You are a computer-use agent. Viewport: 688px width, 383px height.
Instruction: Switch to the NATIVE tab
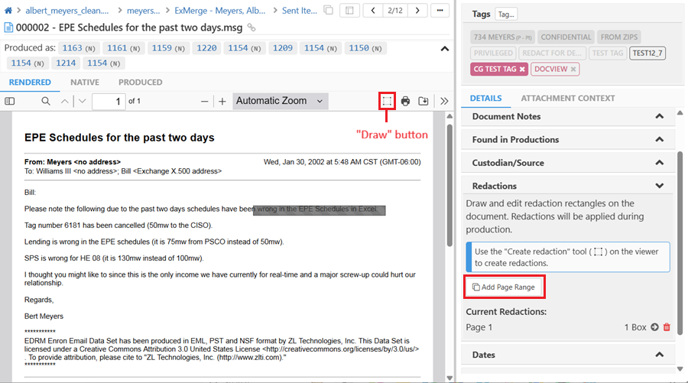tap(85, 83)
